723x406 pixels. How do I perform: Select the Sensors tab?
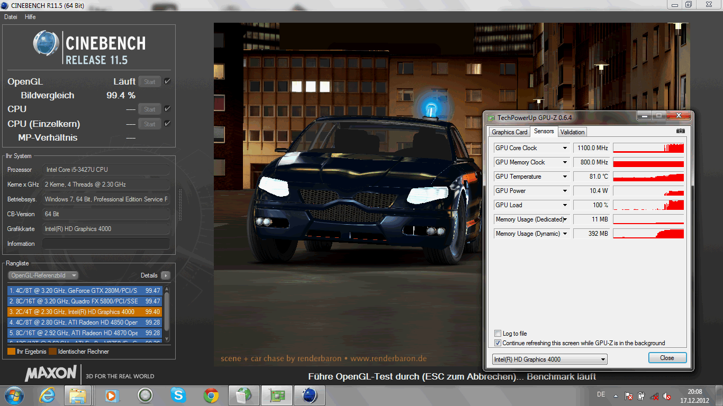point(544,131)
